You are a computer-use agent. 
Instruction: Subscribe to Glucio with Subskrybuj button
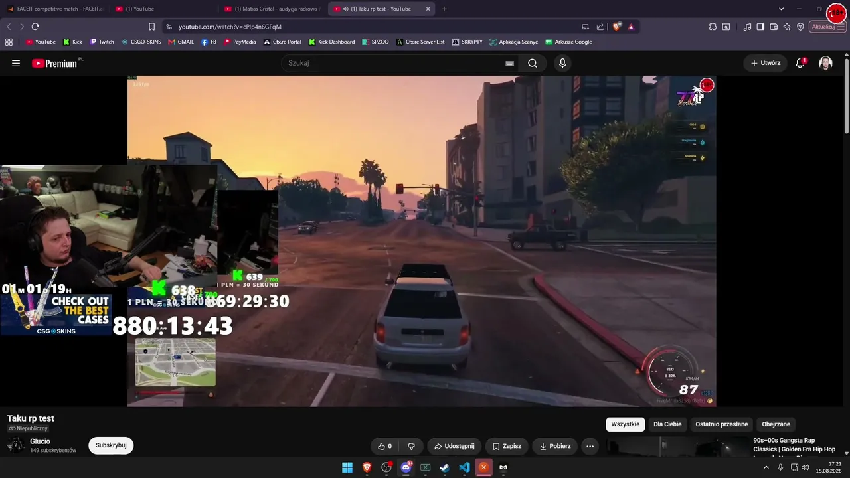coord(111,445)
